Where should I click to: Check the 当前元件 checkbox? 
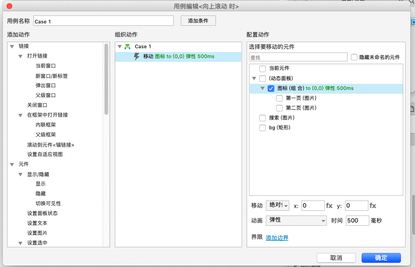(x=263, y=68)
